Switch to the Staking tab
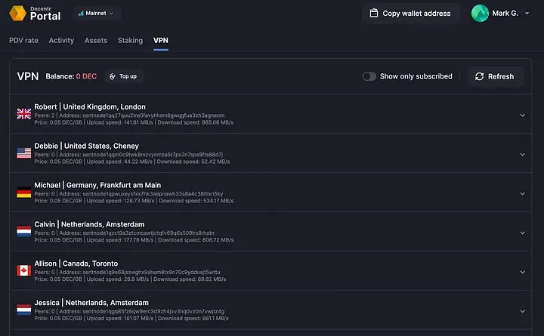The image size is (544, 336). [130, 40]
